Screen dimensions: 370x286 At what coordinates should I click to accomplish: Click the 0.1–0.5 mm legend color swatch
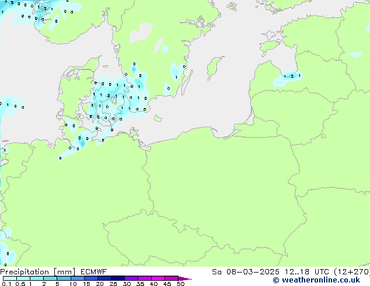pos(10,278)
